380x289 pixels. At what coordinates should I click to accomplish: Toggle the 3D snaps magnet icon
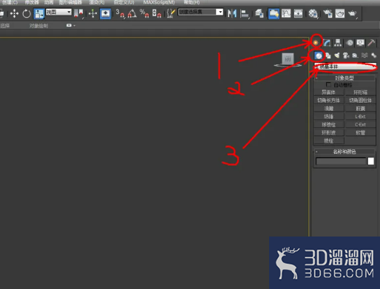pos(120,13)
